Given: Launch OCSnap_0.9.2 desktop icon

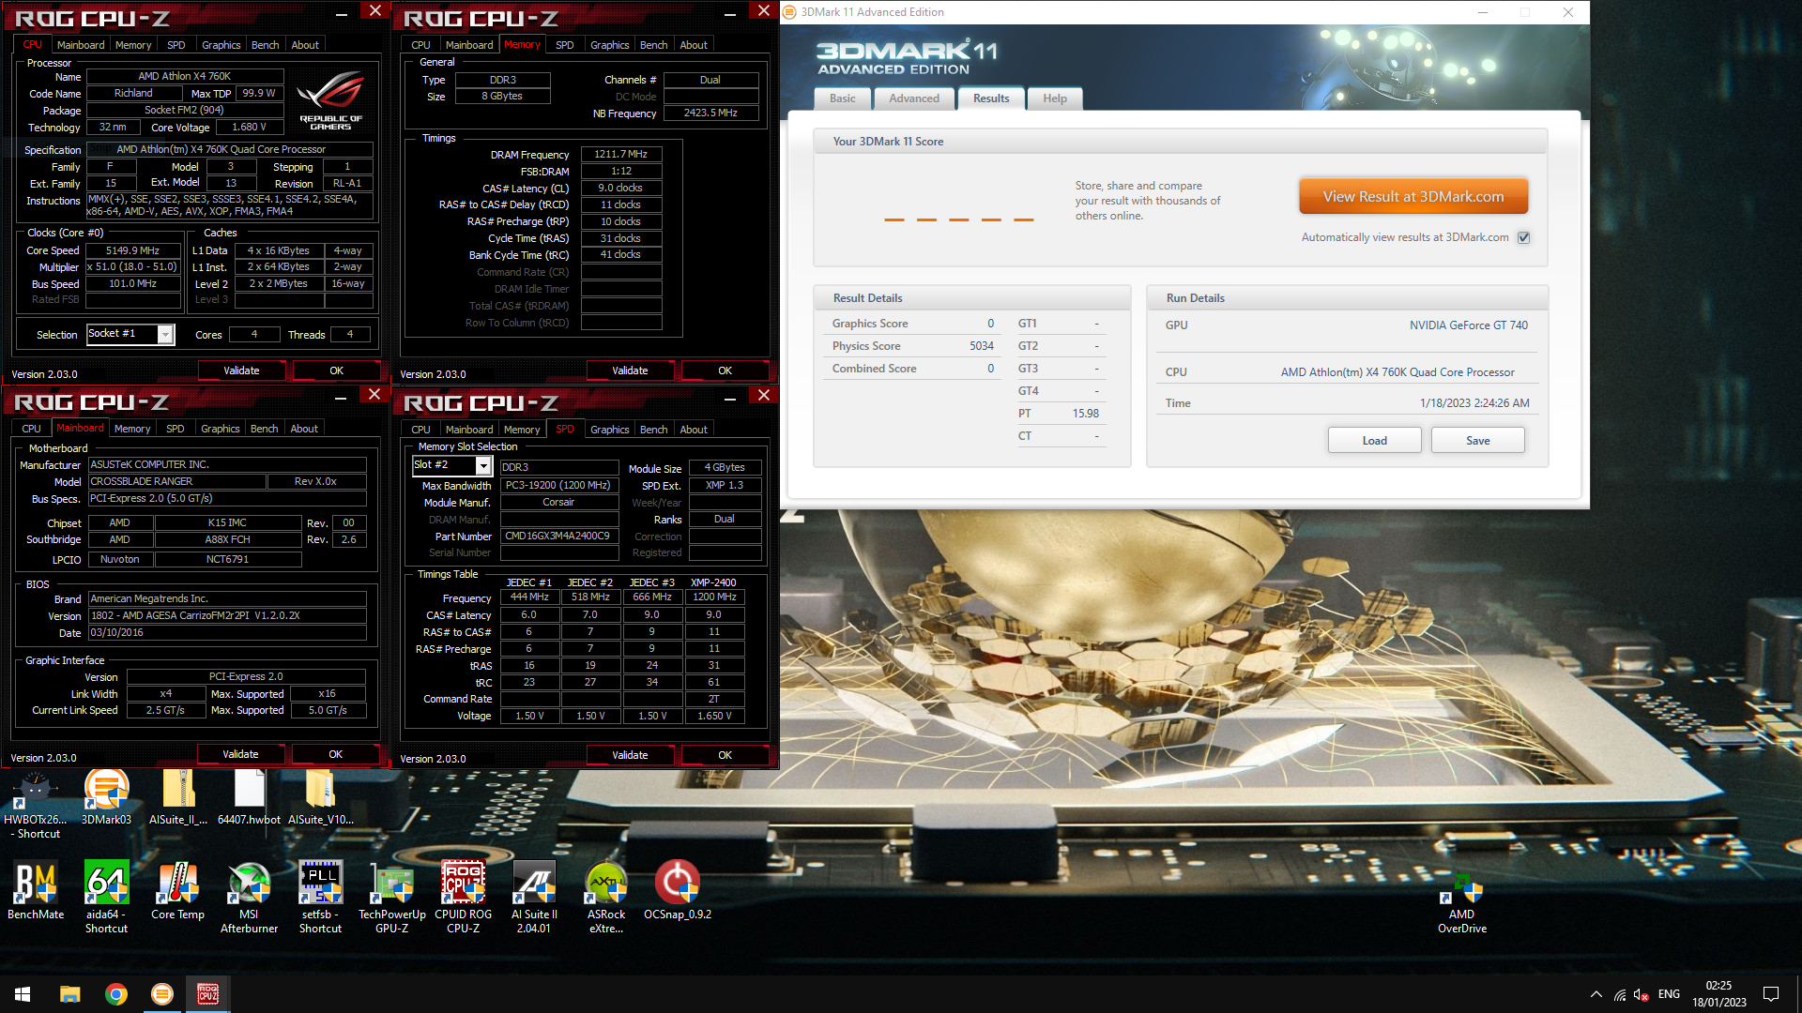Looking at the screenshot, I should coord(678,891).
